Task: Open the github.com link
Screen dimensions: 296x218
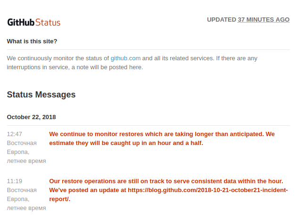Action: 125,58
